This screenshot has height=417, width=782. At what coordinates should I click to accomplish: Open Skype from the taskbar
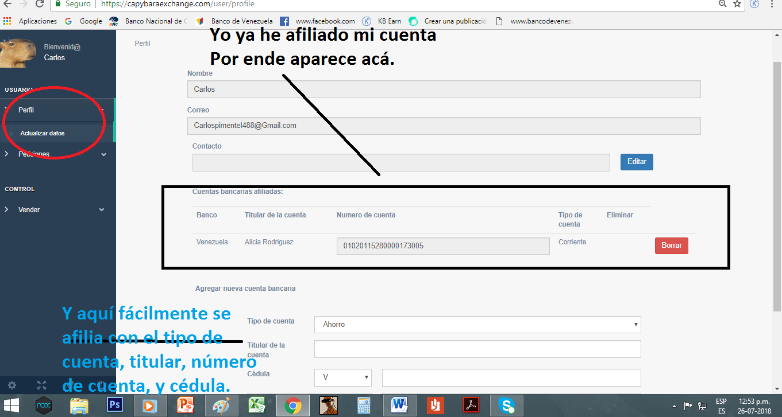tap(507, 405)
